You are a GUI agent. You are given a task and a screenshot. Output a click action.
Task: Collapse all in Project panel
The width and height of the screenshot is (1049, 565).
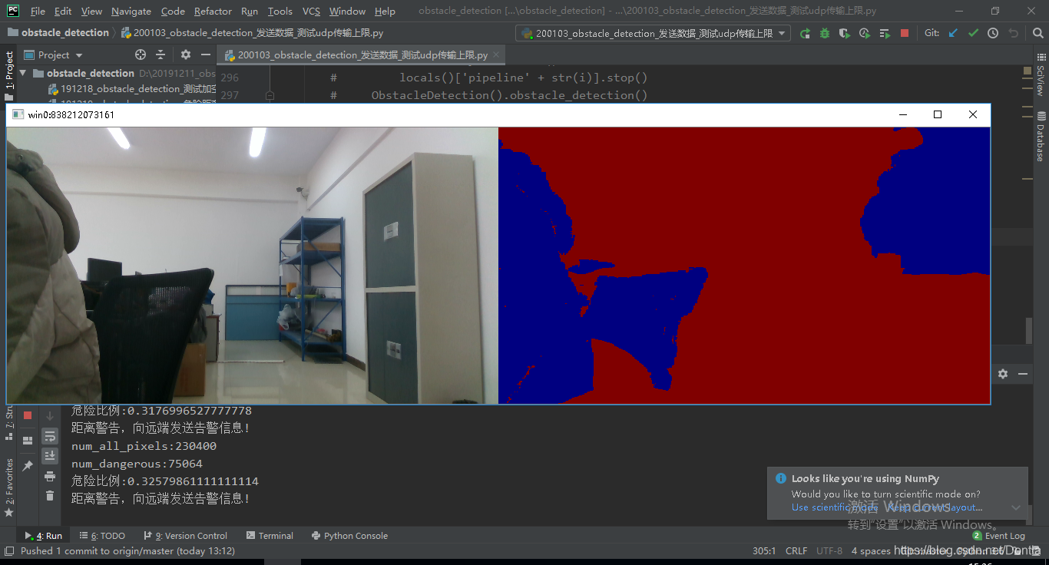[160, 55]
